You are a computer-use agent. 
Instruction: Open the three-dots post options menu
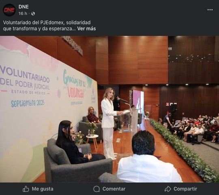tap(210, 10)
